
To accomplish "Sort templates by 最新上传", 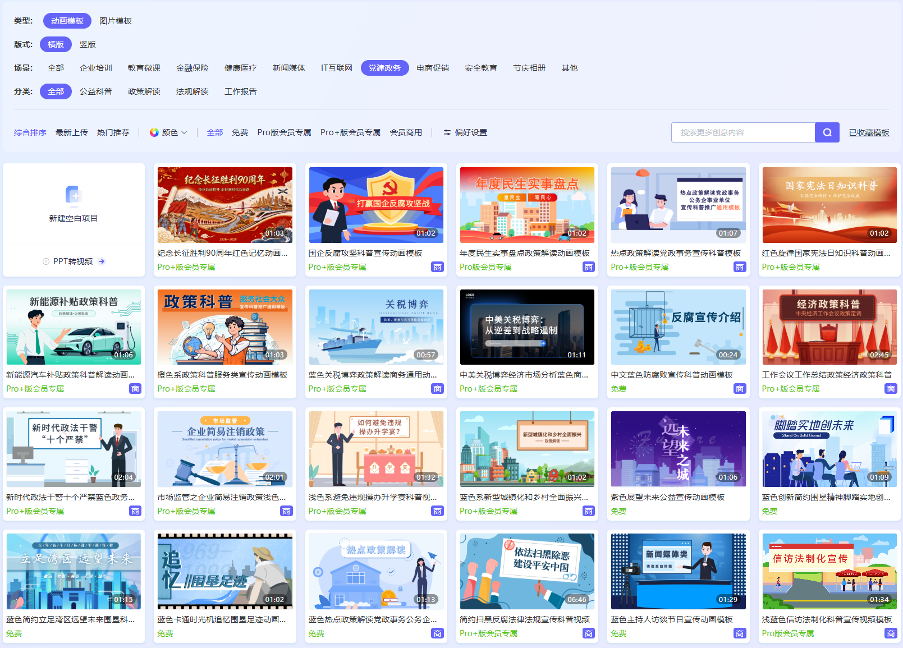I will 72,132.
